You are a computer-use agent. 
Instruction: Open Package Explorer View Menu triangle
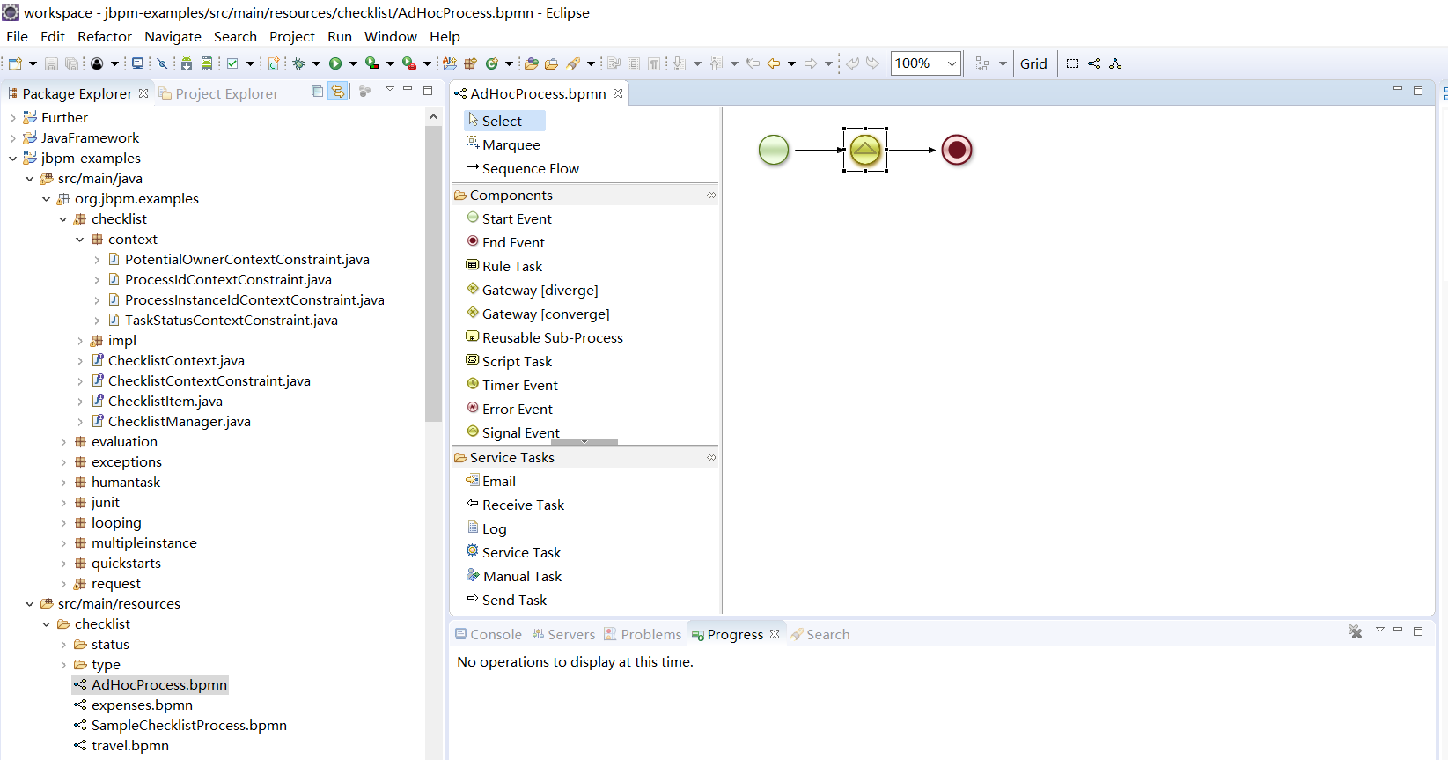[x=389, y=89]
